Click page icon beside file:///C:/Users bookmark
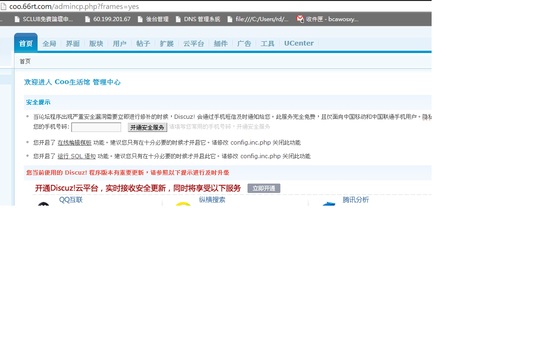557x362 pixels. click(230, 19)
